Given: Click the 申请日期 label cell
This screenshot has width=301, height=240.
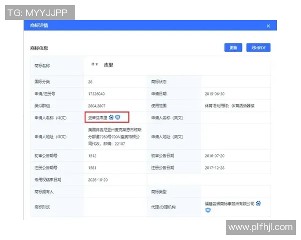Looking at the screenshot, I should click(x=174, y=94).
